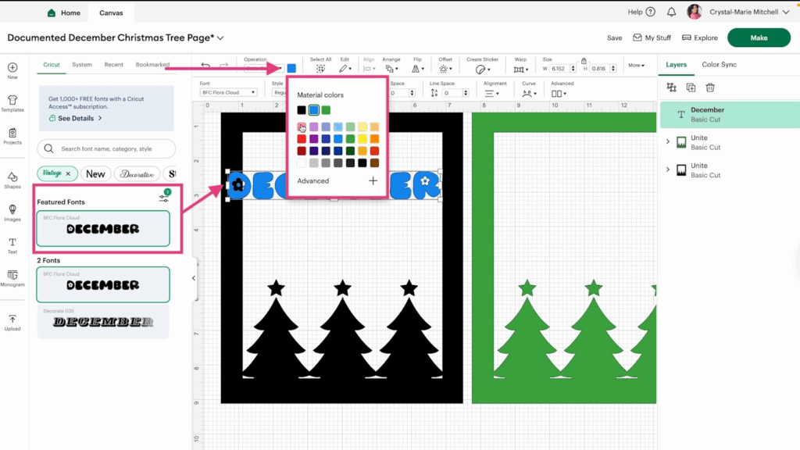The width and height of the screenshot is (800, 450).
Task: Choose the brown swatch in color grid
Action: (374, 162)
